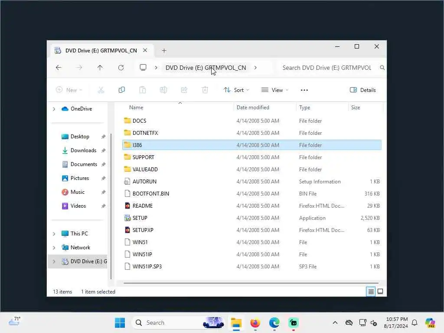This screenshot has height=333, width=444.
Task: Select the I386 folder row
Action: (x=252, y=145)
